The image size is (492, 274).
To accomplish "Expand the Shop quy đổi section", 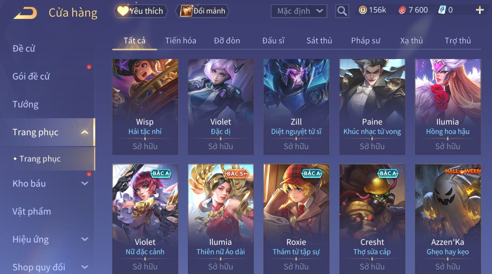I will (x=85, y=267).
